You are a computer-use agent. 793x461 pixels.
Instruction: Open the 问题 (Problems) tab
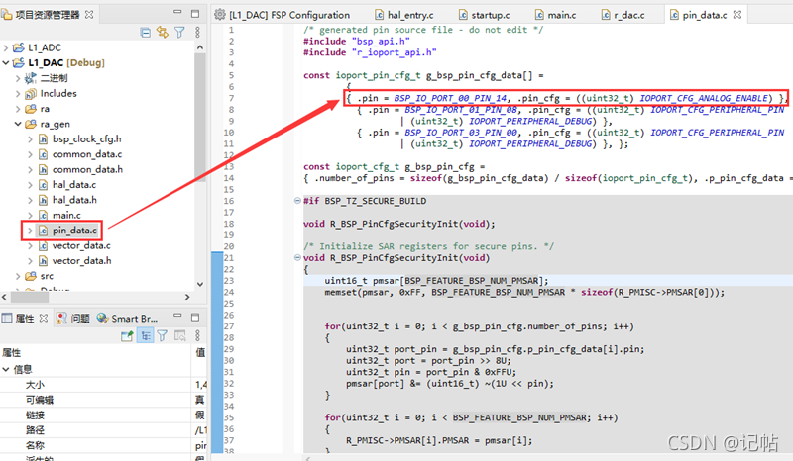pyautogui.click(x=73, y=319)
